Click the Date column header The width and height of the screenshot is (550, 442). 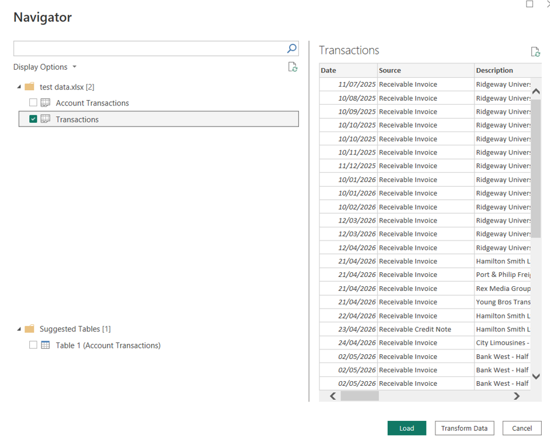(348, 70)
